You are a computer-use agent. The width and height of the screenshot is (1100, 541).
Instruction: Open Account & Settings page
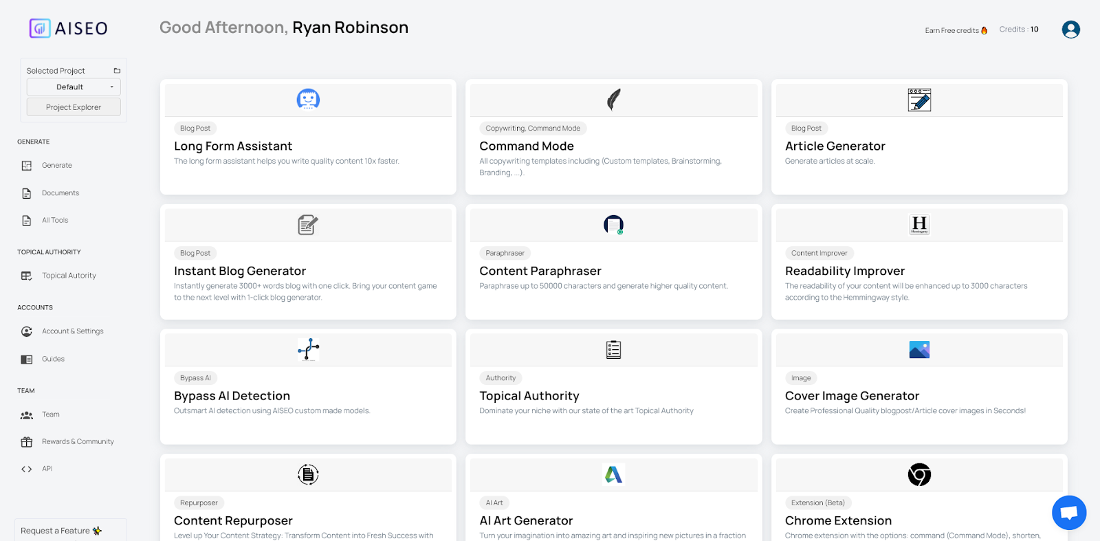point(73,331)
